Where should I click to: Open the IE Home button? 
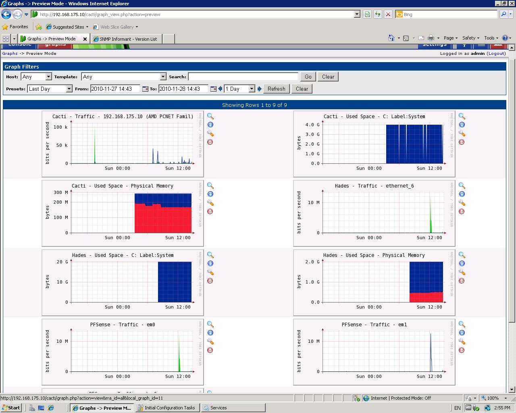tap(391, 38)
